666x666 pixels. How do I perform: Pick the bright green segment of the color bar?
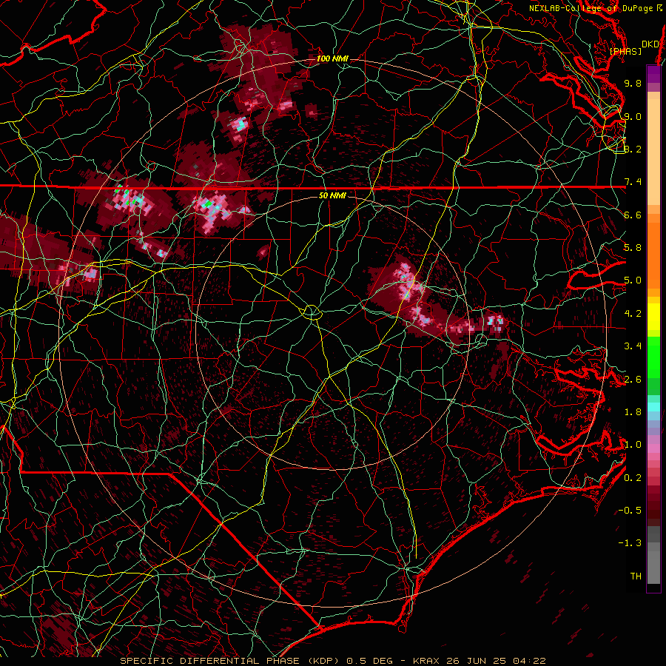[653, 357]
